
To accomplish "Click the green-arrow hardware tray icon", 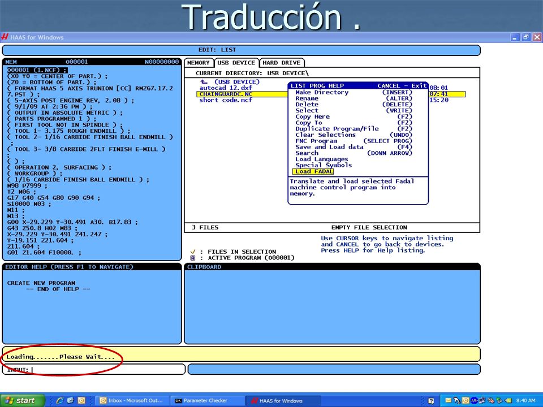I will [499, 400].
